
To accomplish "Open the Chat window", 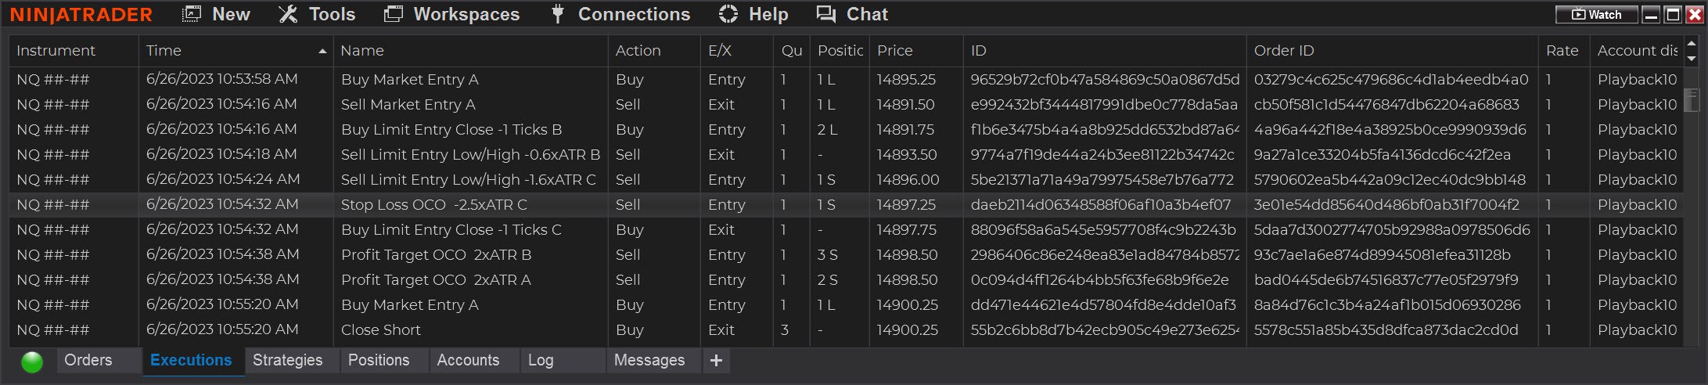I will [x=852, y=14].
